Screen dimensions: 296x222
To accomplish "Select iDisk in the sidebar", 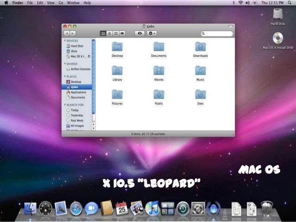I will [77, 51].
